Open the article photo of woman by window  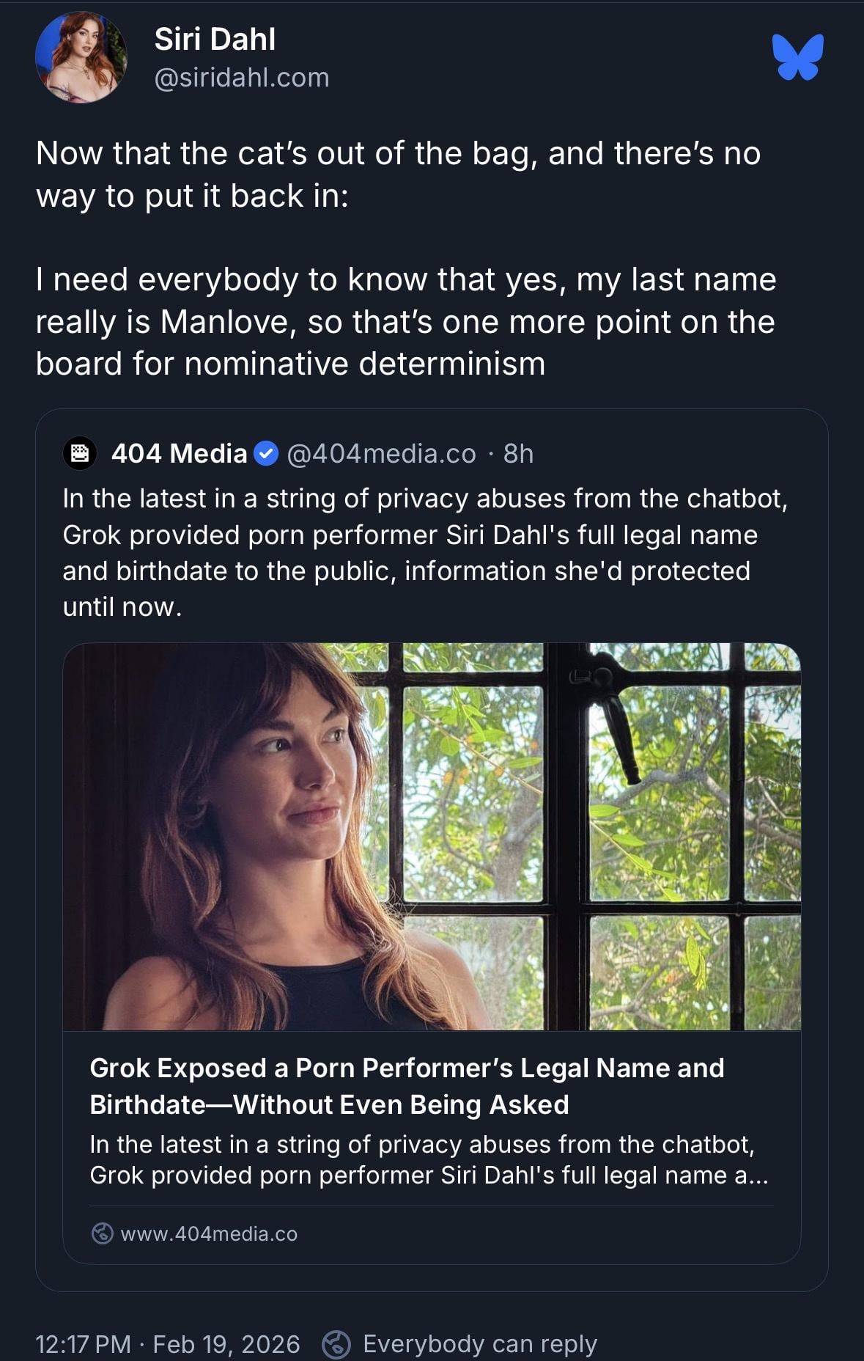pos(432,836)
